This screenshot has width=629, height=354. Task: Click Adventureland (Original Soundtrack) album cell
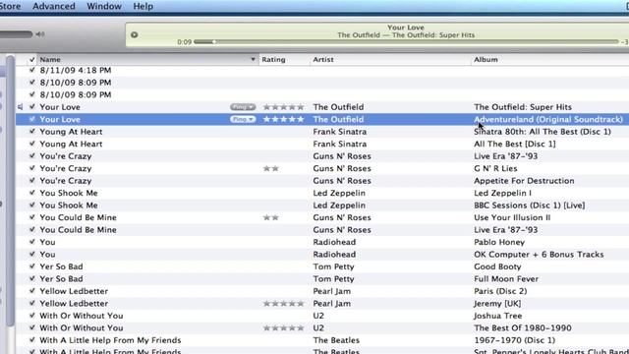click(x=548, y=119)
